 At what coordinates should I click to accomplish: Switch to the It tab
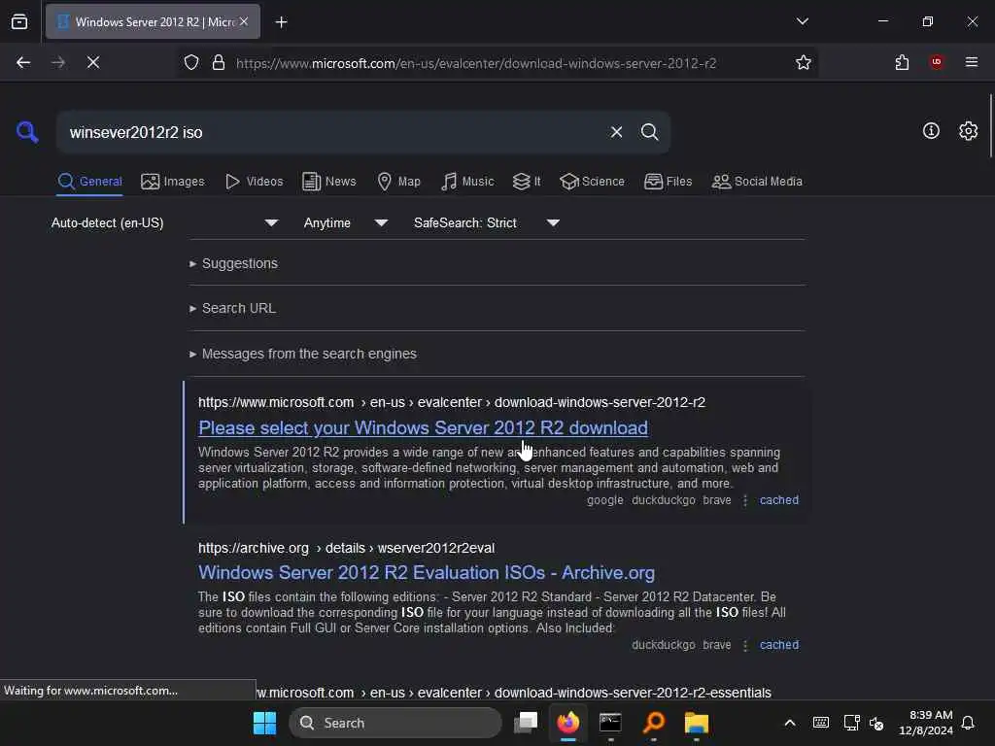(x=526, y=182)
